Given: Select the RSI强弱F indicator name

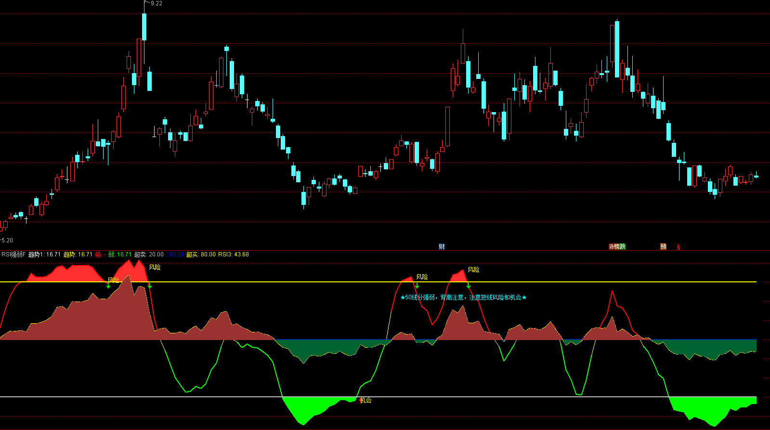Looking at the screenshot, I should pyautogui.click(x=13, y=254).
